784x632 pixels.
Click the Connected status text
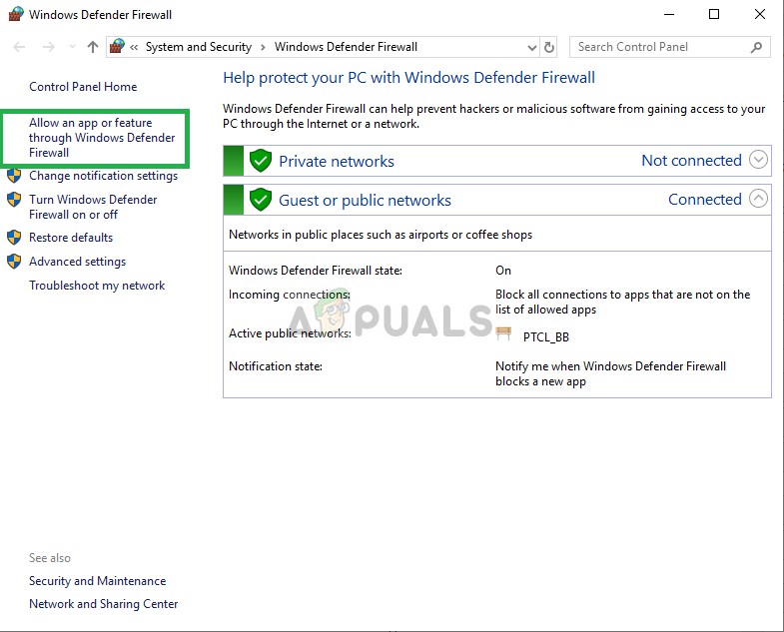click(705, 200)
